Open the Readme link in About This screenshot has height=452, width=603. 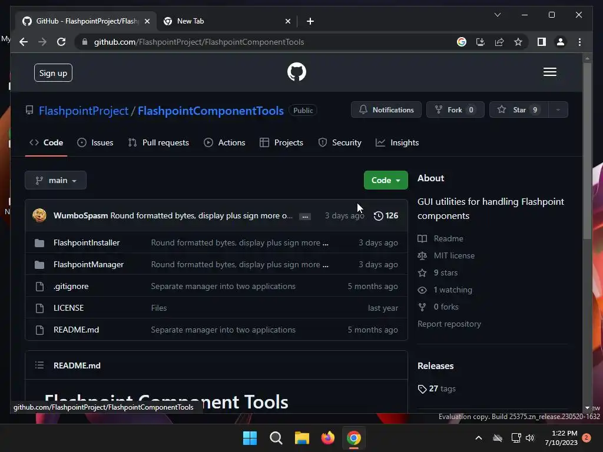point(440,238)
